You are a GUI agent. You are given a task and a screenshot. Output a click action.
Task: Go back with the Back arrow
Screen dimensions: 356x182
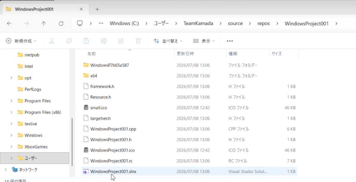[9, 24]
